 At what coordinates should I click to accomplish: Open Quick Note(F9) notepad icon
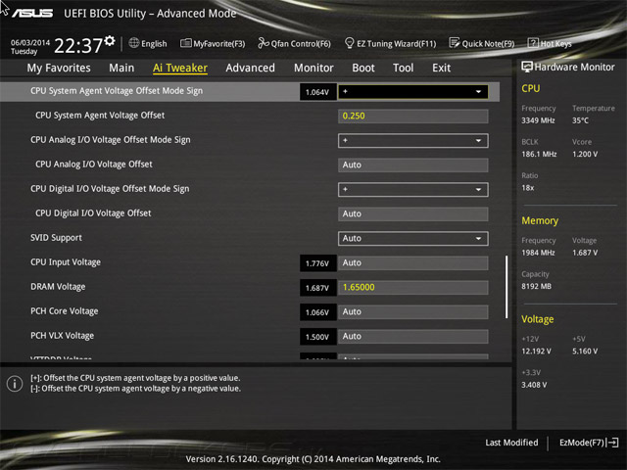[455, 43]
